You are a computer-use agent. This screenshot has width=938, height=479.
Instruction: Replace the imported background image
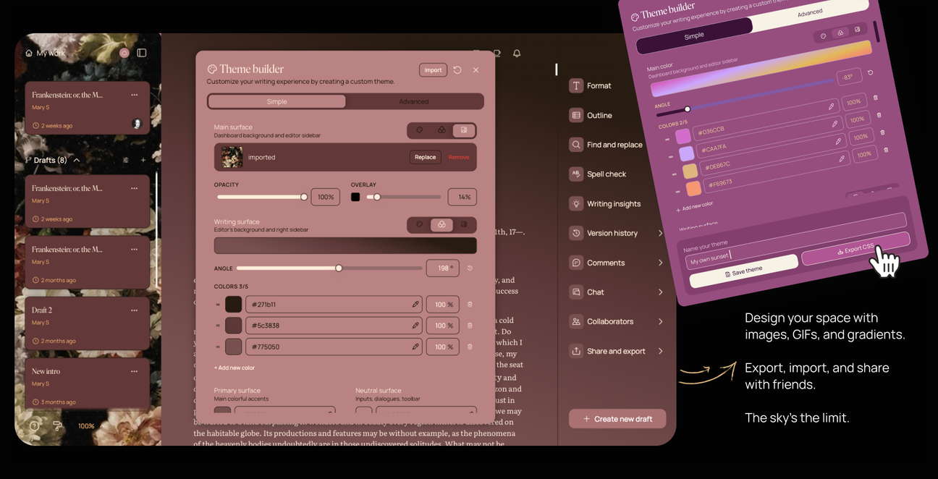425,157
